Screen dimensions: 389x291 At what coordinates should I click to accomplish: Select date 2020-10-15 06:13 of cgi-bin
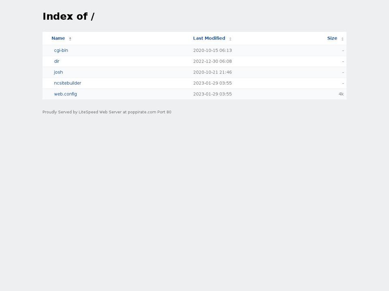(213, 51)
